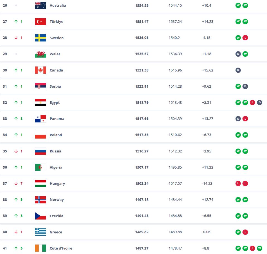This screenshot has width=267, height=254.
Task: Click Hungary's red down arrow indicator
Action: pyautogui.click(x=16, y=183)
